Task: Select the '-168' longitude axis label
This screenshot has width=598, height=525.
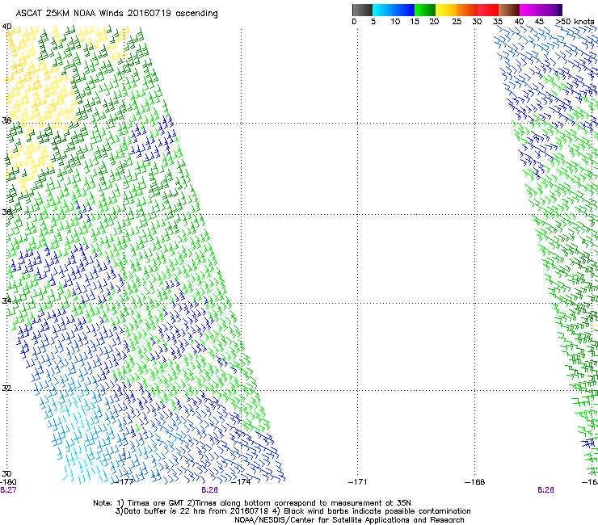Action: 475,482
